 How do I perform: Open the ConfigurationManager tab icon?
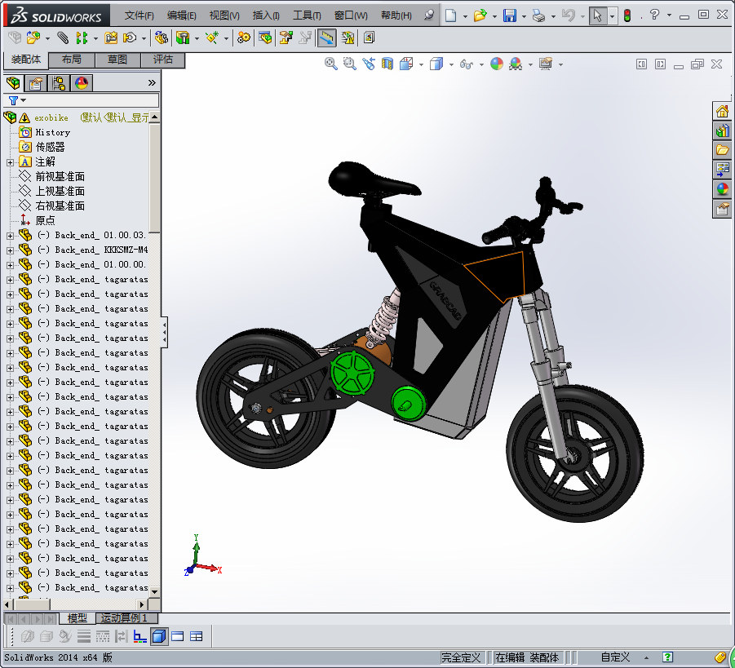59,83
